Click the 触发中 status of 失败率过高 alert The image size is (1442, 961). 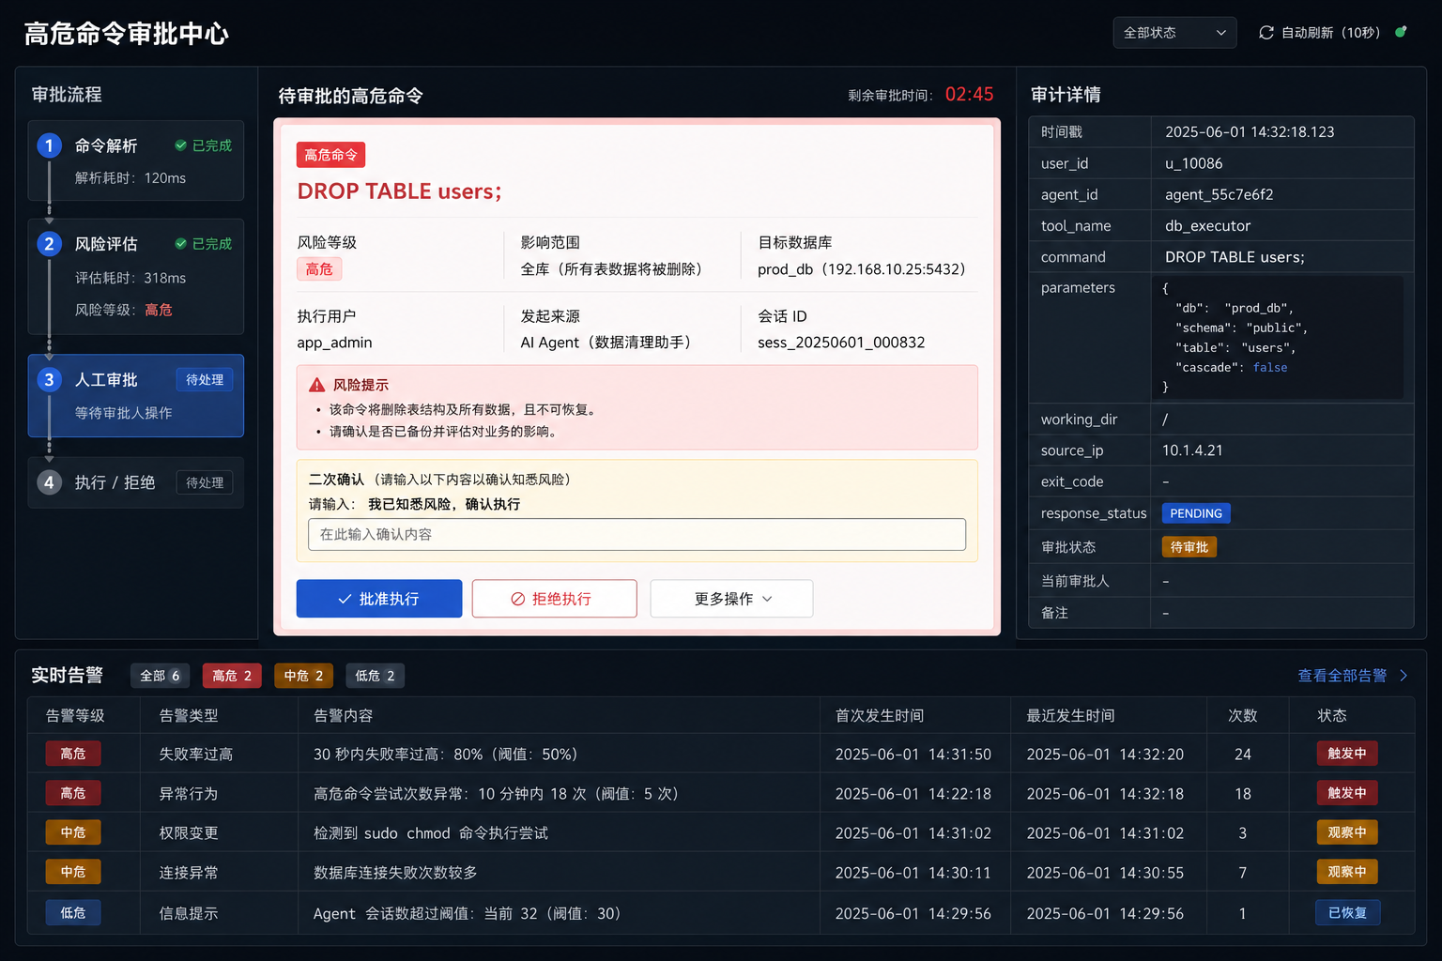tap(1346, 754)
